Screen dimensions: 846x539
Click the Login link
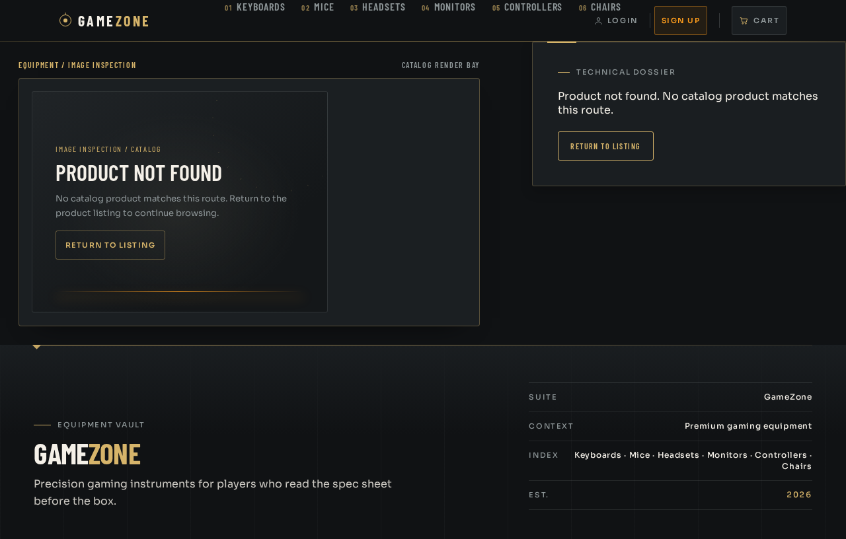coord(616,20)
